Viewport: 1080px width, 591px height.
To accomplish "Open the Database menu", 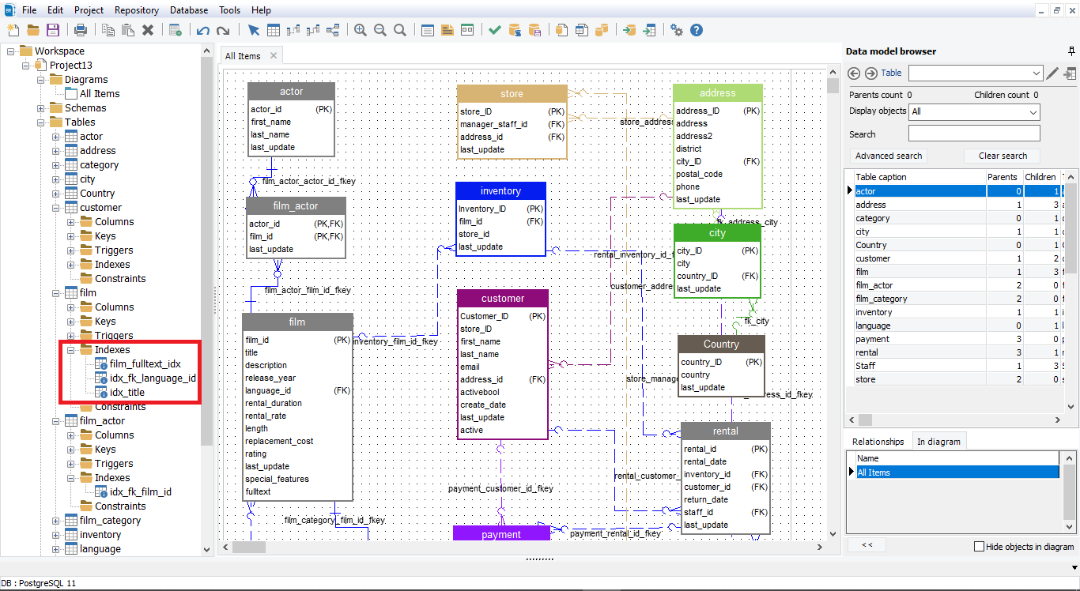I will pos(188,9).
